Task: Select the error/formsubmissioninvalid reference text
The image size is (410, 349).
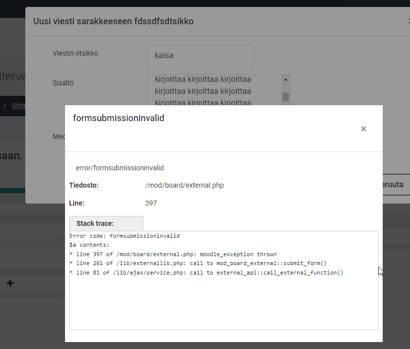Action: tap(120, 168)
